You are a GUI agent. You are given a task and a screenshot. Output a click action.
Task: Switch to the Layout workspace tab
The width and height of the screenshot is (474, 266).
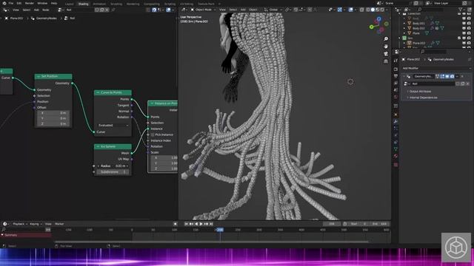[69, 4]
